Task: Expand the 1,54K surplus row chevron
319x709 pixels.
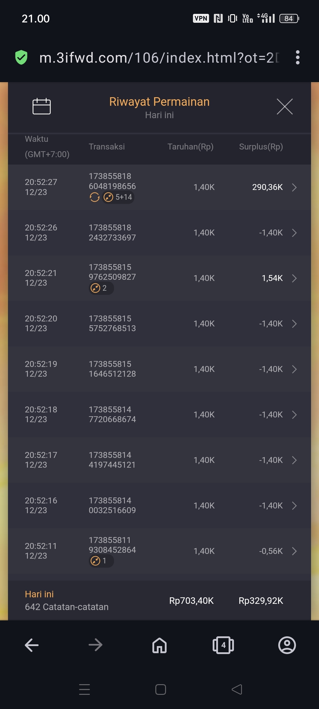Action: 294,278
